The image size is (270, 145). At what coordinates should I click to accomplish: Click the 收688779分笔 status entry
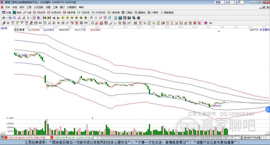point(250,138)
